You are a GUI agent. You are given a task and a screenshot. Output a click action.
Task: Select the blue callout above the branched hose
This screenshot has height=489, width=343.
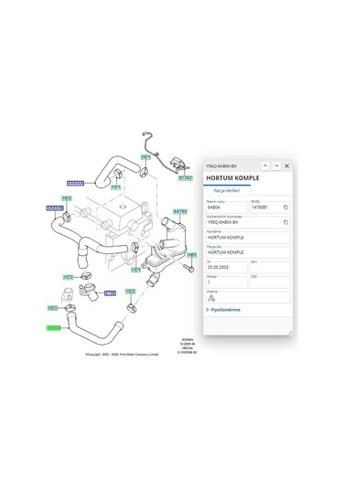click(55, 208)
